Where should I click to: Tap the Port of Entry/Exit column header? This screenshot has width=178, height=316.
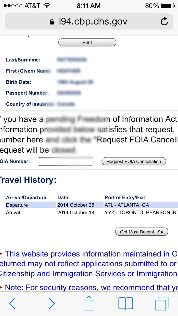125,197
